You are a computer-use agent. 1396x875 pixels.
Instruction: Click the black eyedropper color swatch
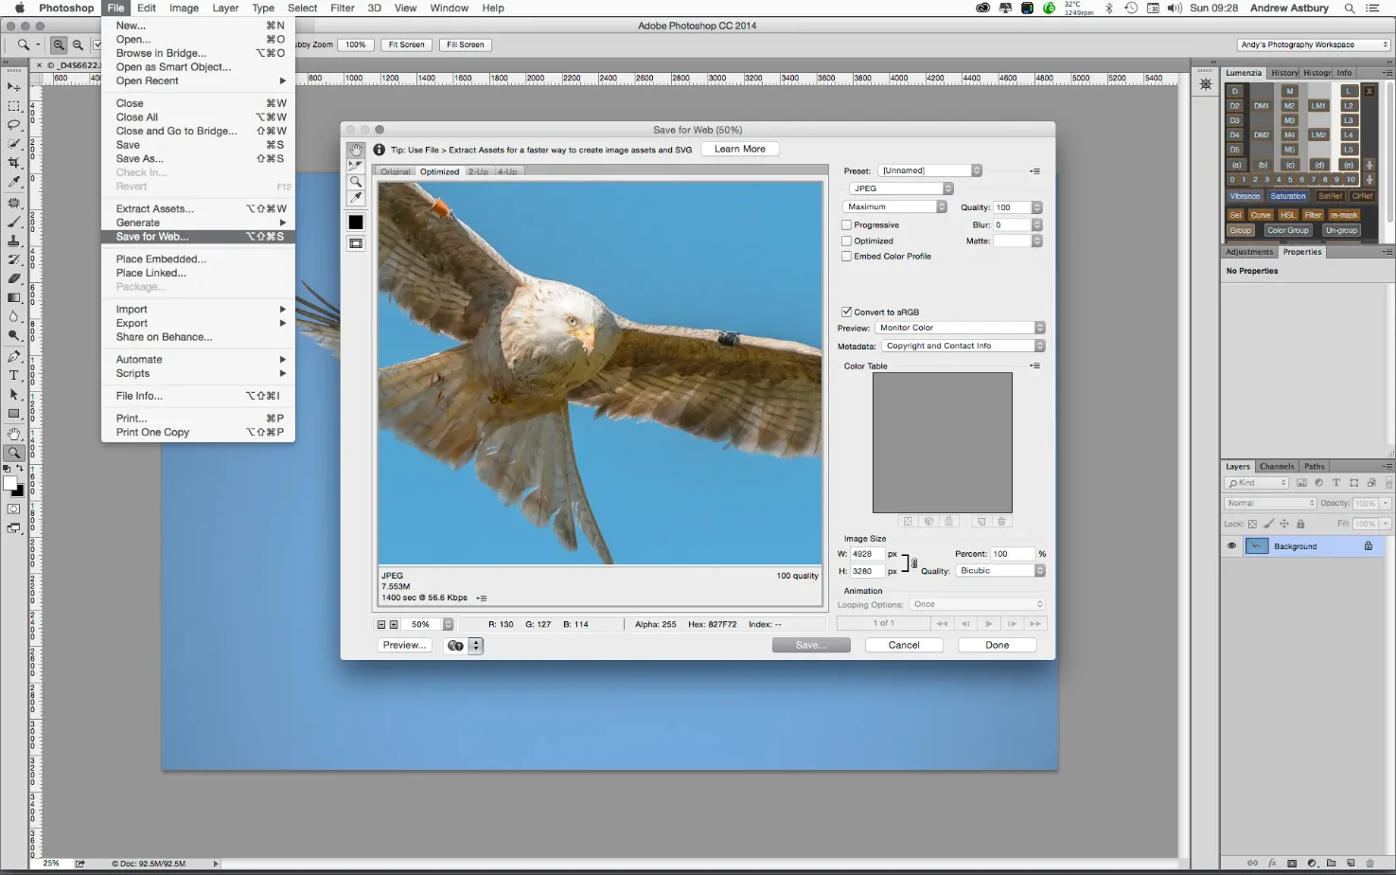click(356, 223)
